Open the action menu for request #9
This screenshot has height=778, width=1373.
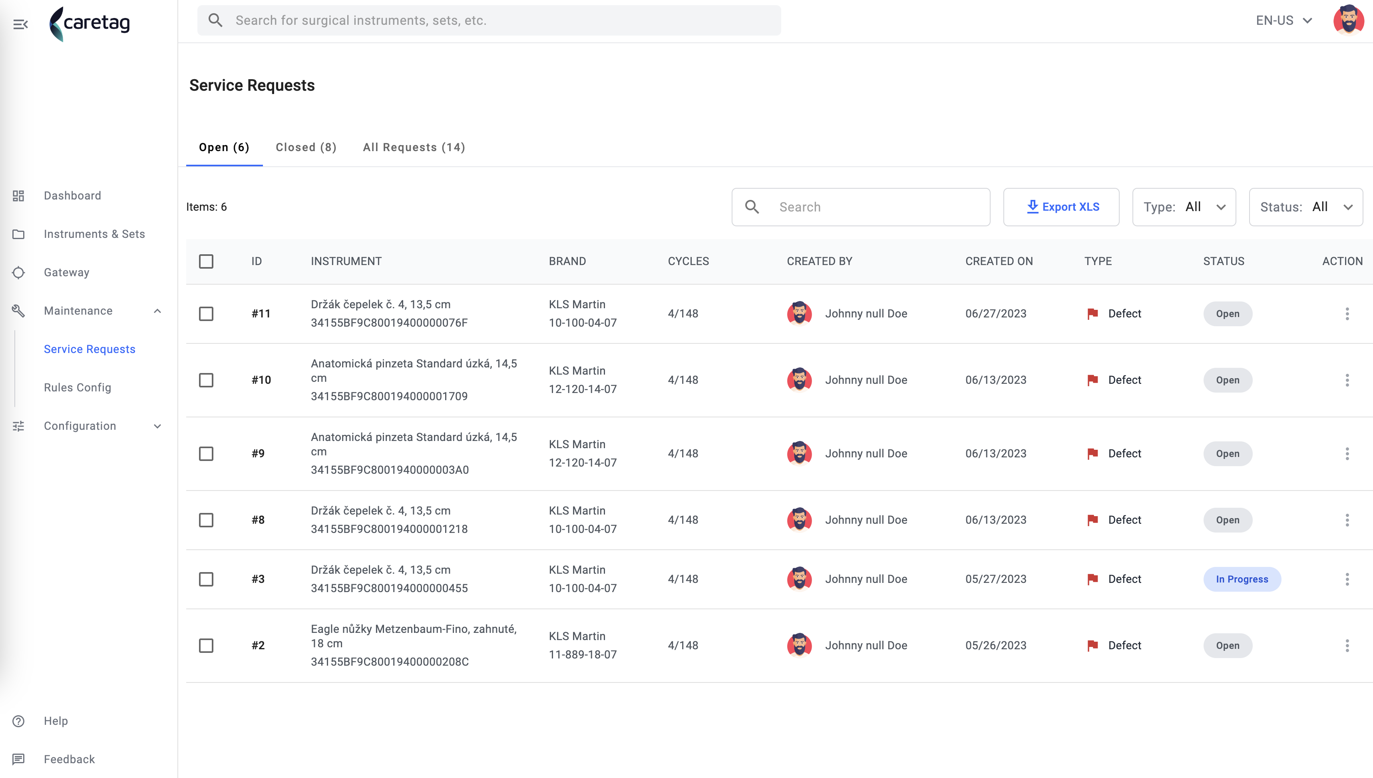(x=1347, y=454)
